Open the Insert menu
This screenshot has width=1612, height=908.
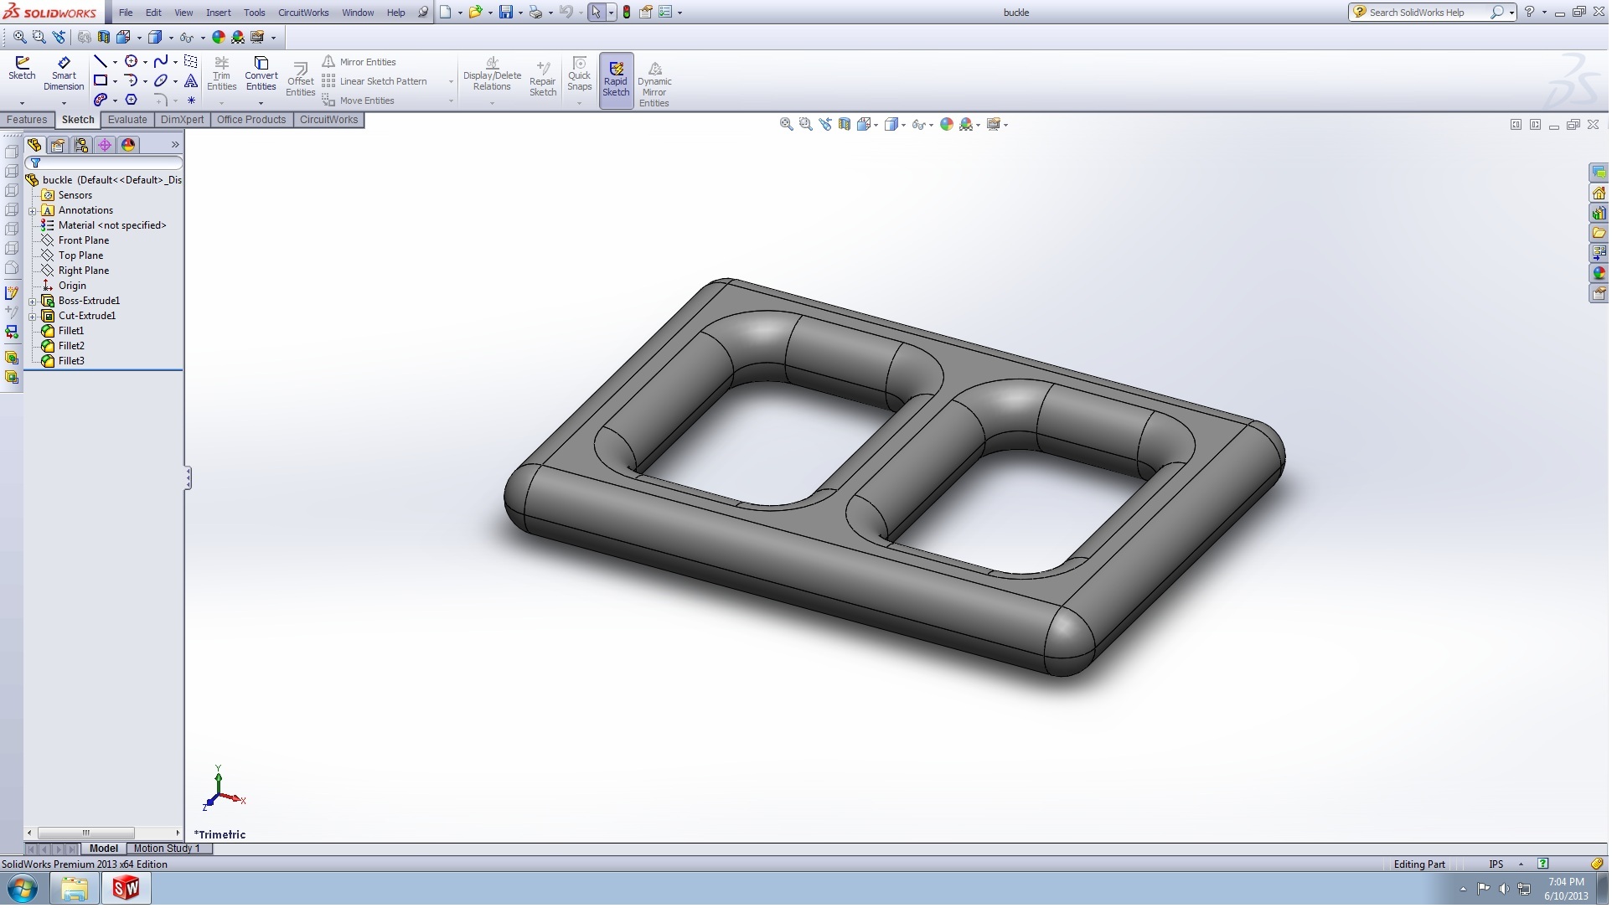pos(219,13)
